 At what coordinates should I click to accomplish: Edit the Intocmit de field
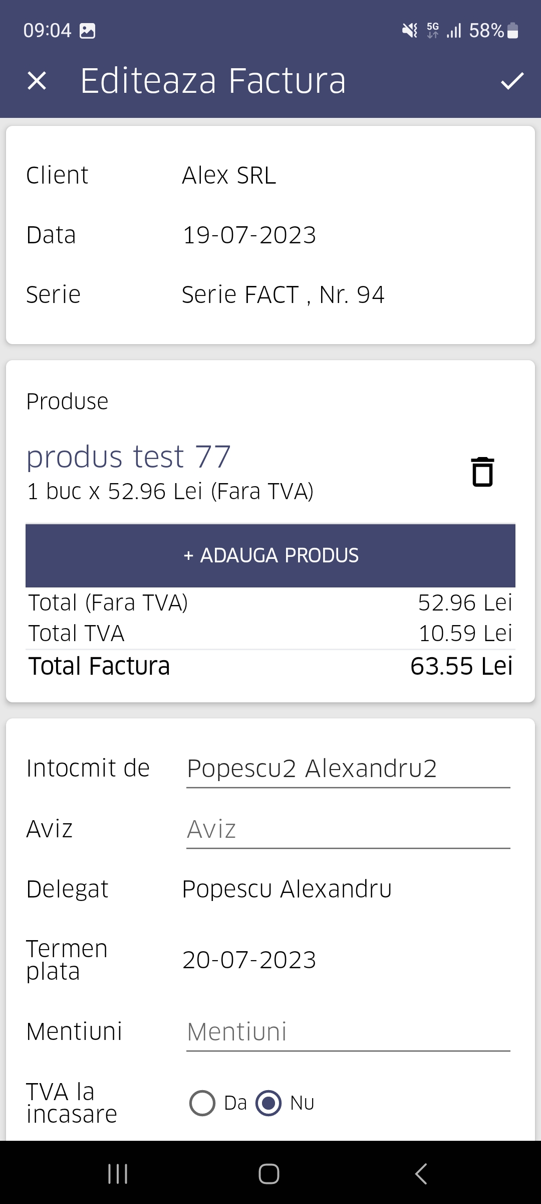point(348,769)
